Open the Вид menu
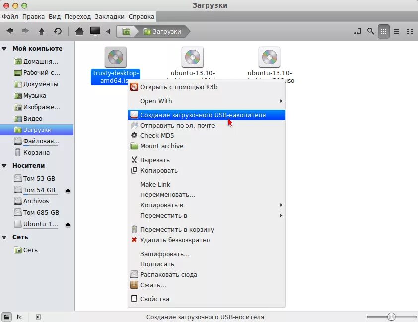The image size is (418, 322). (55, 16)
